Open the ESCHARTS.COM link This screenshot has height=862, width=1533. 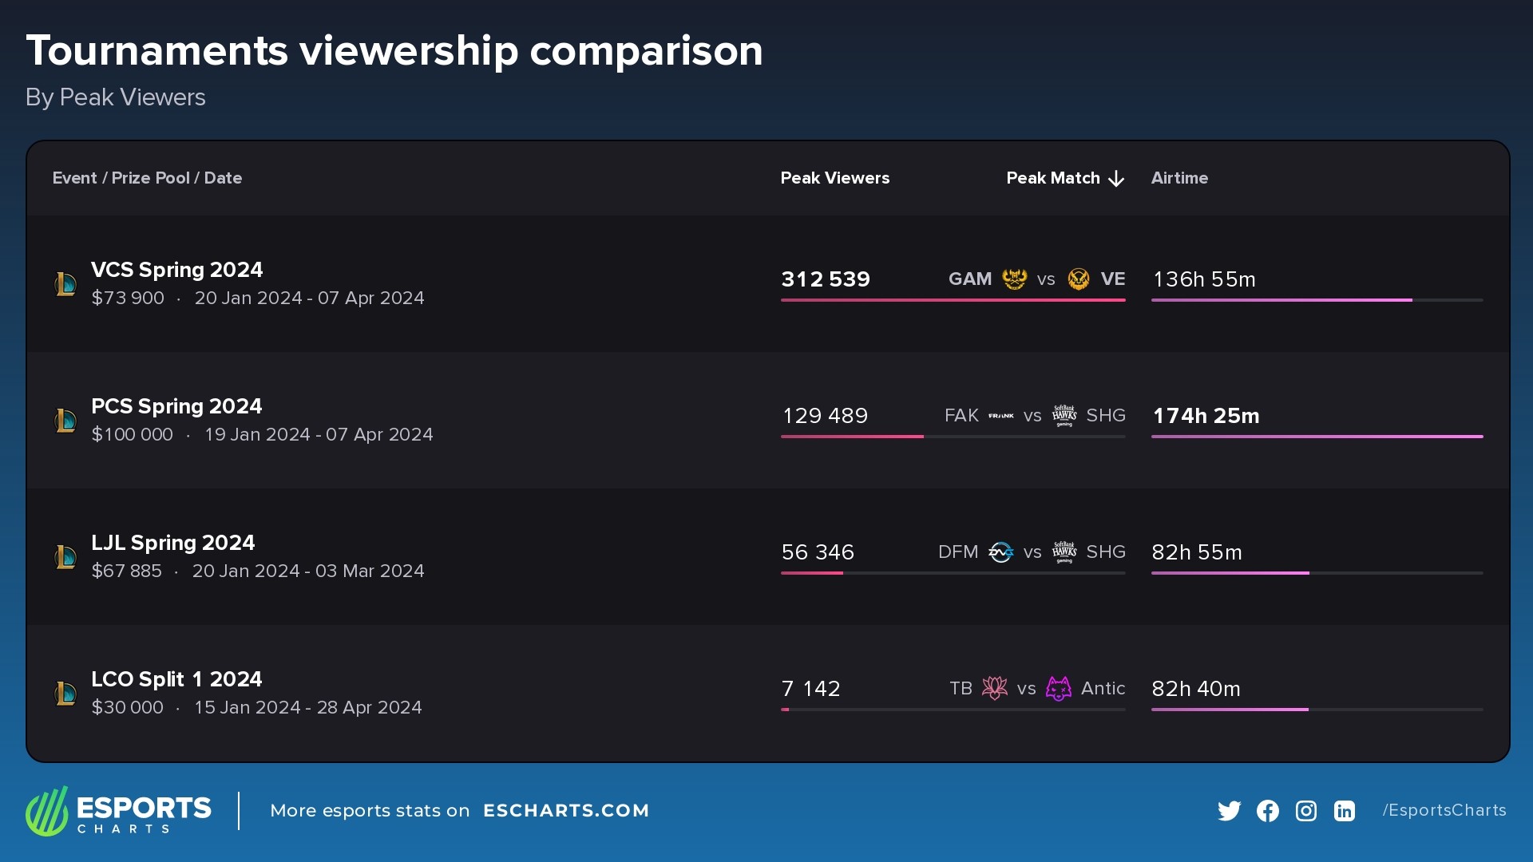pos(567,810)
